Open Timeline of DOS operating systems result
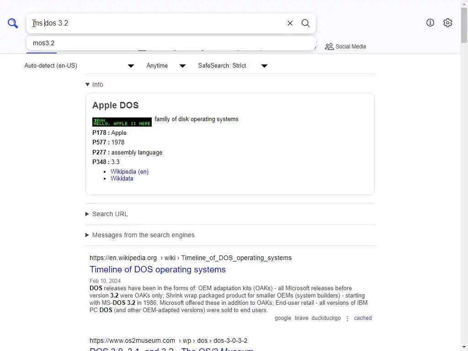468x351 pixels. point(158,270)
